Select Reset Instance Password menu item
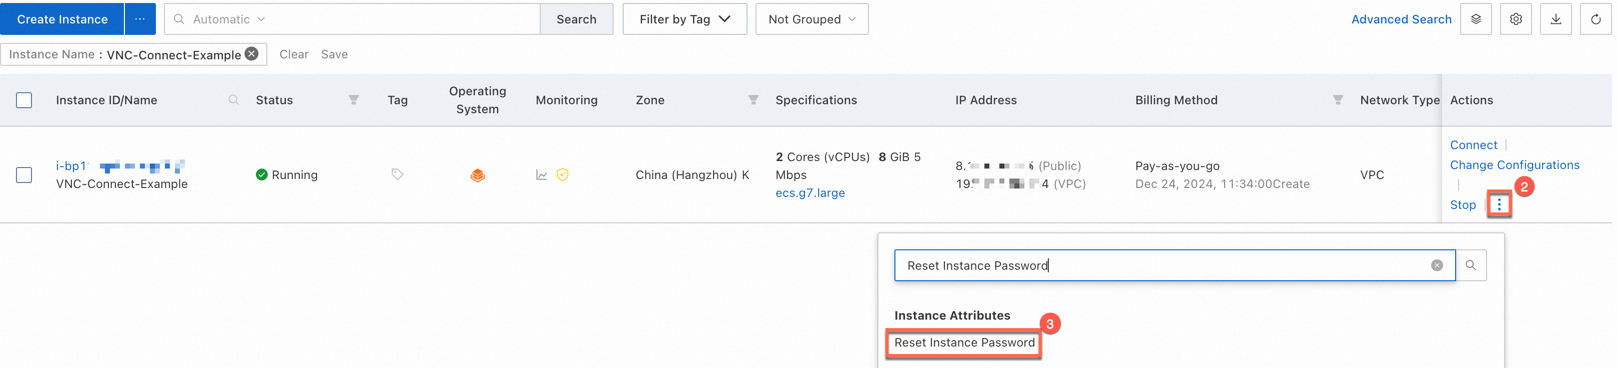The height and width of the screenshot is (368, 1617). [x=963, y=343]
